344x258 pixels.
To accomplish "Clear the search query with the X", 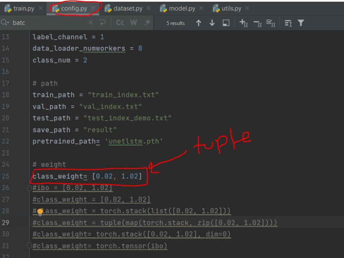I will tap(91, 23).
